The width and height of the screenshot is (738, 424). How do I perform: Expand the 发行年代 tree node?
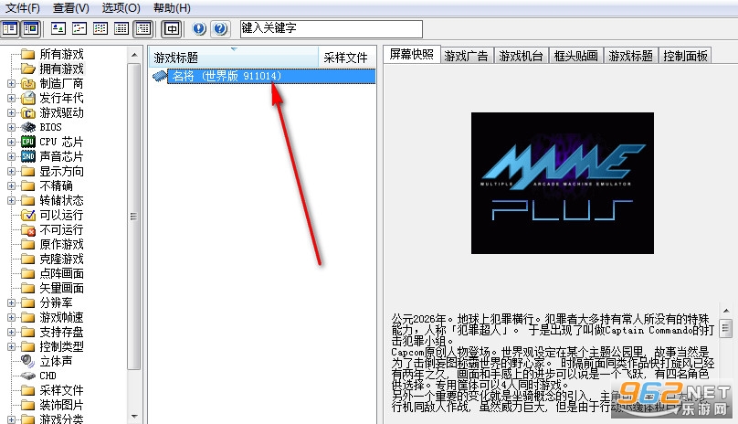point(11,99)
